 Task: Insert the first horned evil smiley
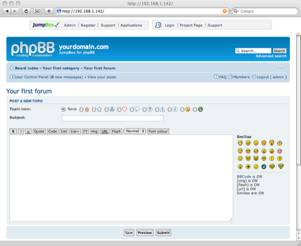click(x=248, y=158)
